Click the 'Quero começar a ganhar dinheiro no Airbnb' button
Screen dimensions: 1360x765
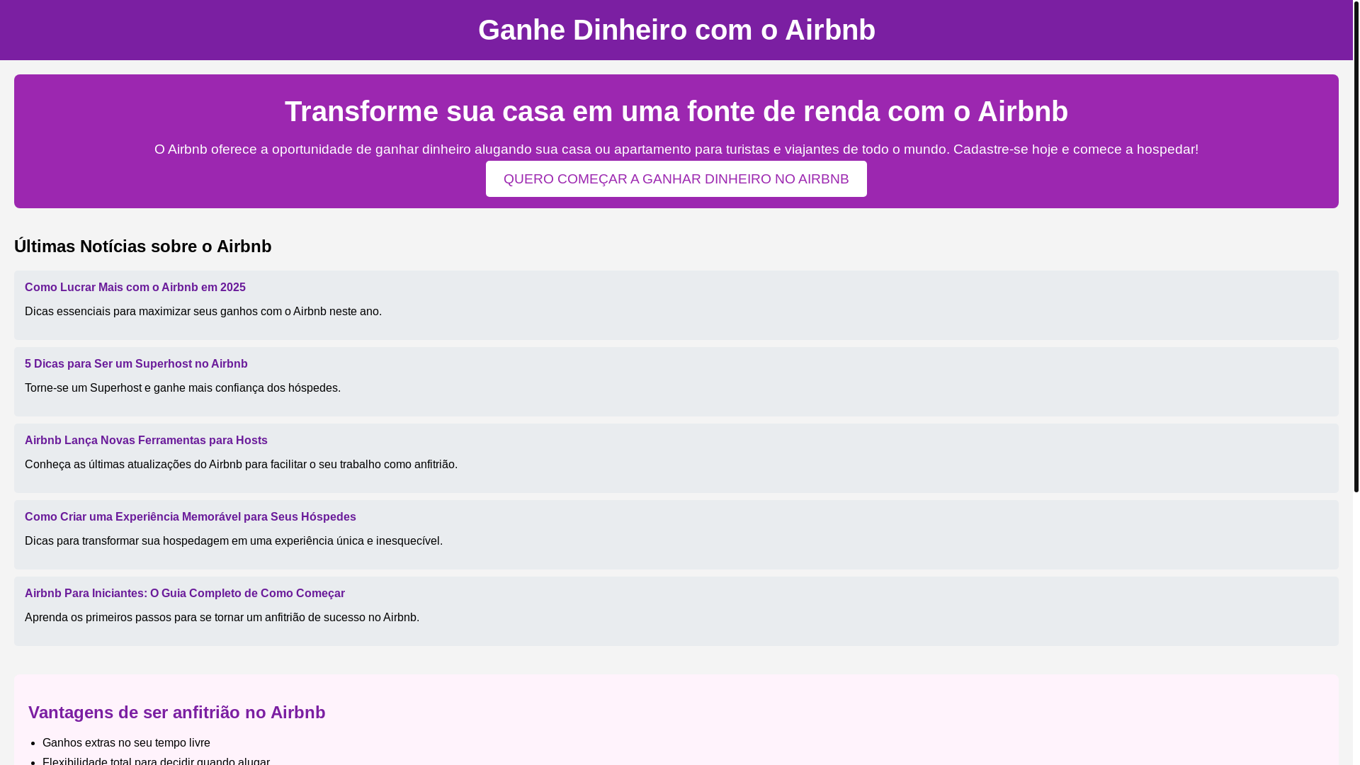point(676,178)
